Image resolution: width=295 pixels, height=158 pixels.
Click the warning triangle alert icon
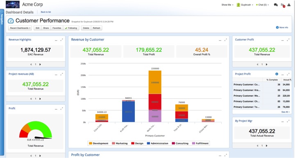(x=289, y=5)
